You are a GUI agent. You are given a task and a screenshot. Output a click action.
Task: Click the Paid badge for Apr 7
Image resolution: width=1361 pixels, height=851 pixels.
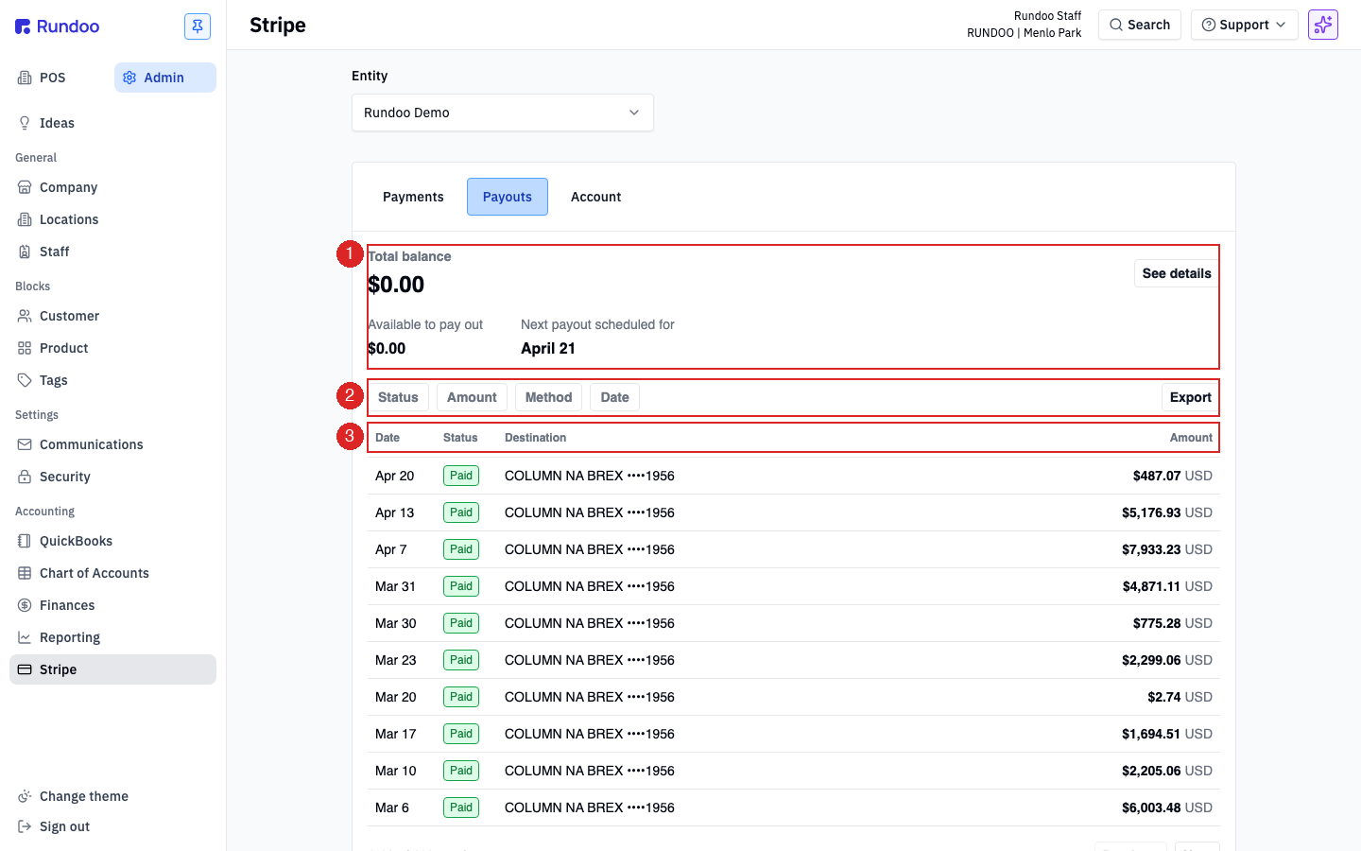coord(461,549)
